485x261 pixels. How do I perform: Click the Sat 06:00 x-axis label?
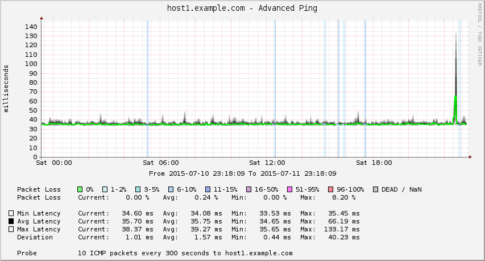(161, 163)
